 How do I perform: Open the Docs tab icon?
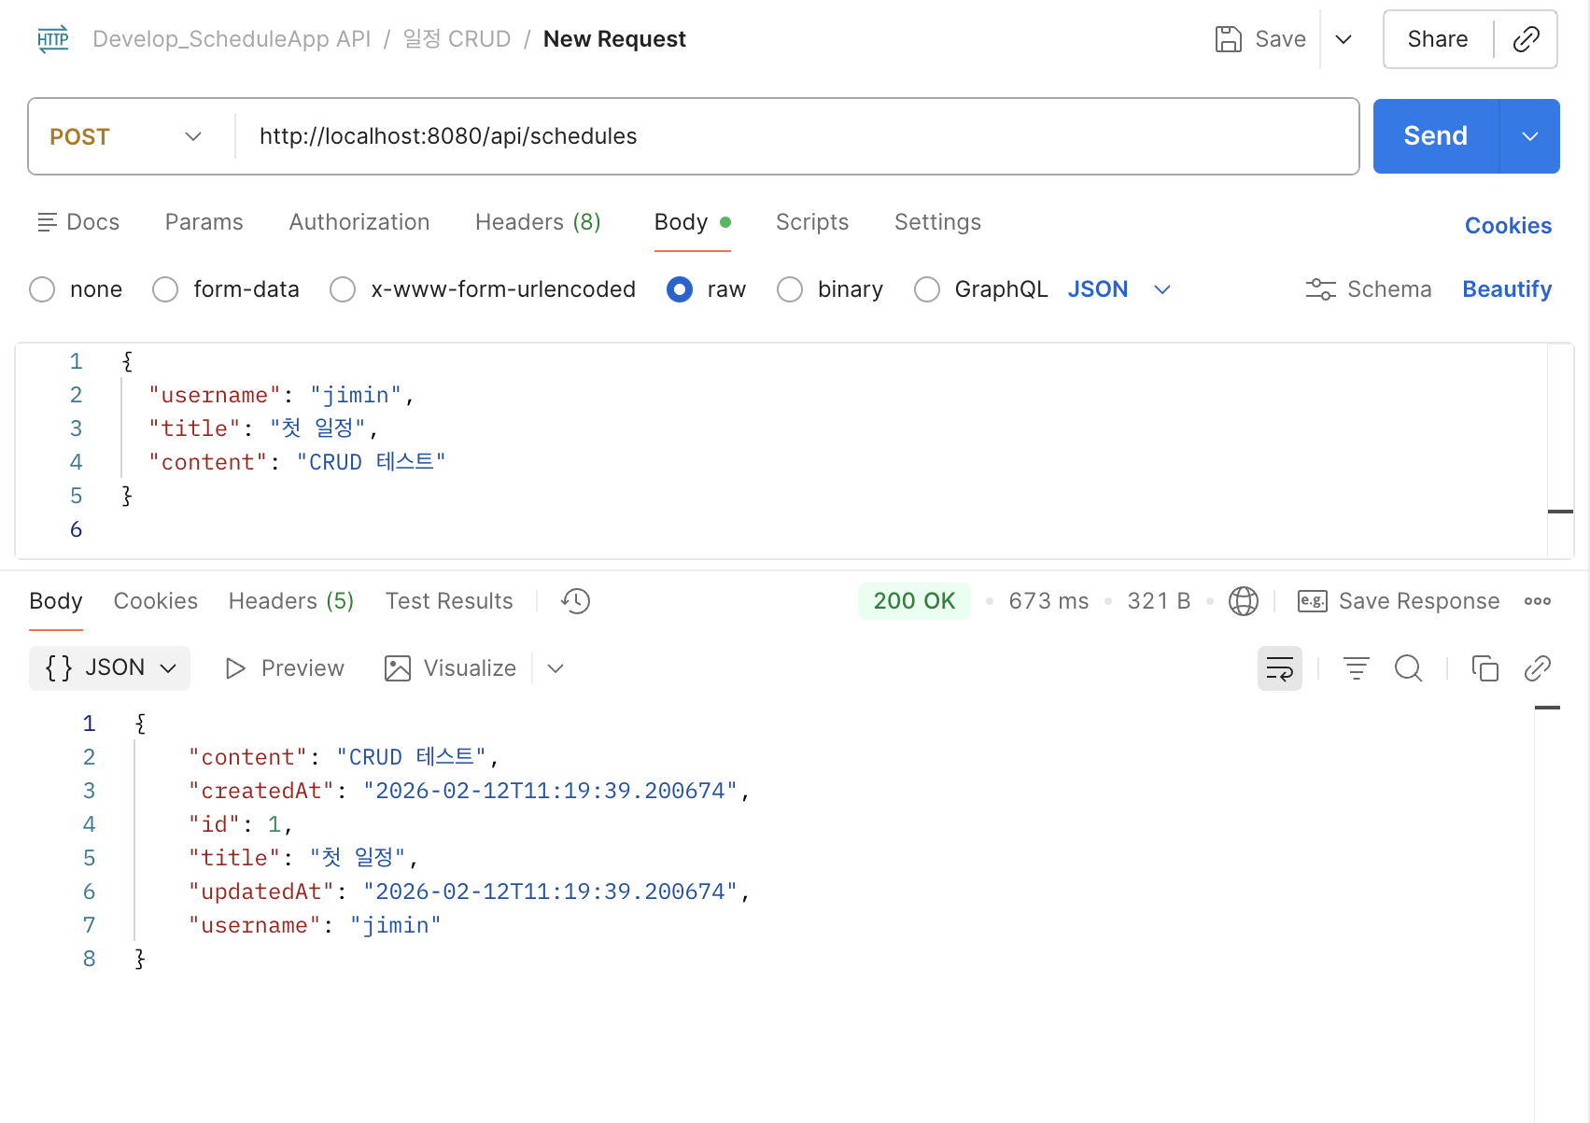point(47,222)
